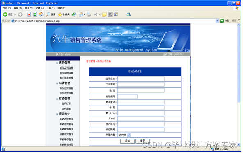Open the 收藏 (Favorites) menu
The image size is (243, 153).
point(39,8)
